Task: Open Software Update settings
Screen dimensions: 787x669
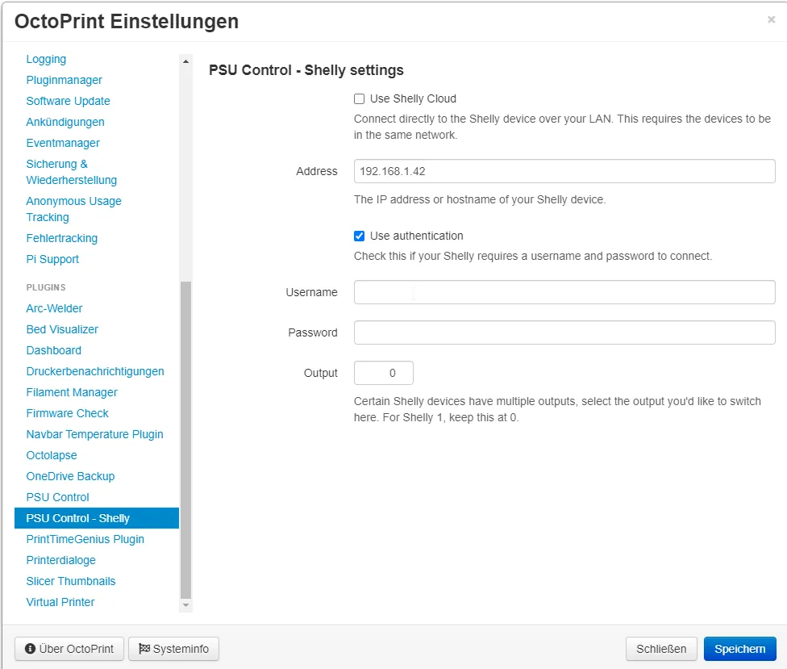Action: click(69, 101)
